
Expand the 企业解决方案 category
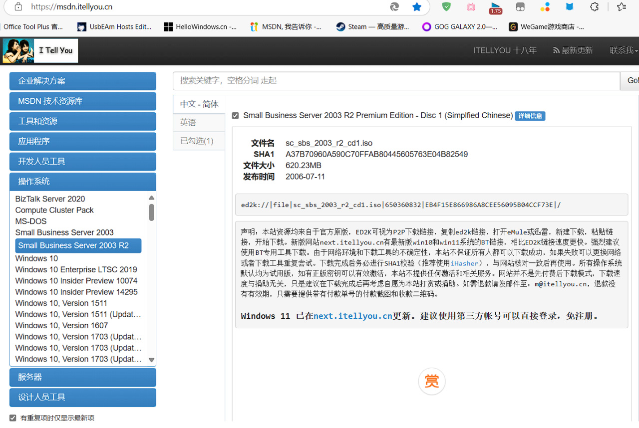click(x=83, y=81)
